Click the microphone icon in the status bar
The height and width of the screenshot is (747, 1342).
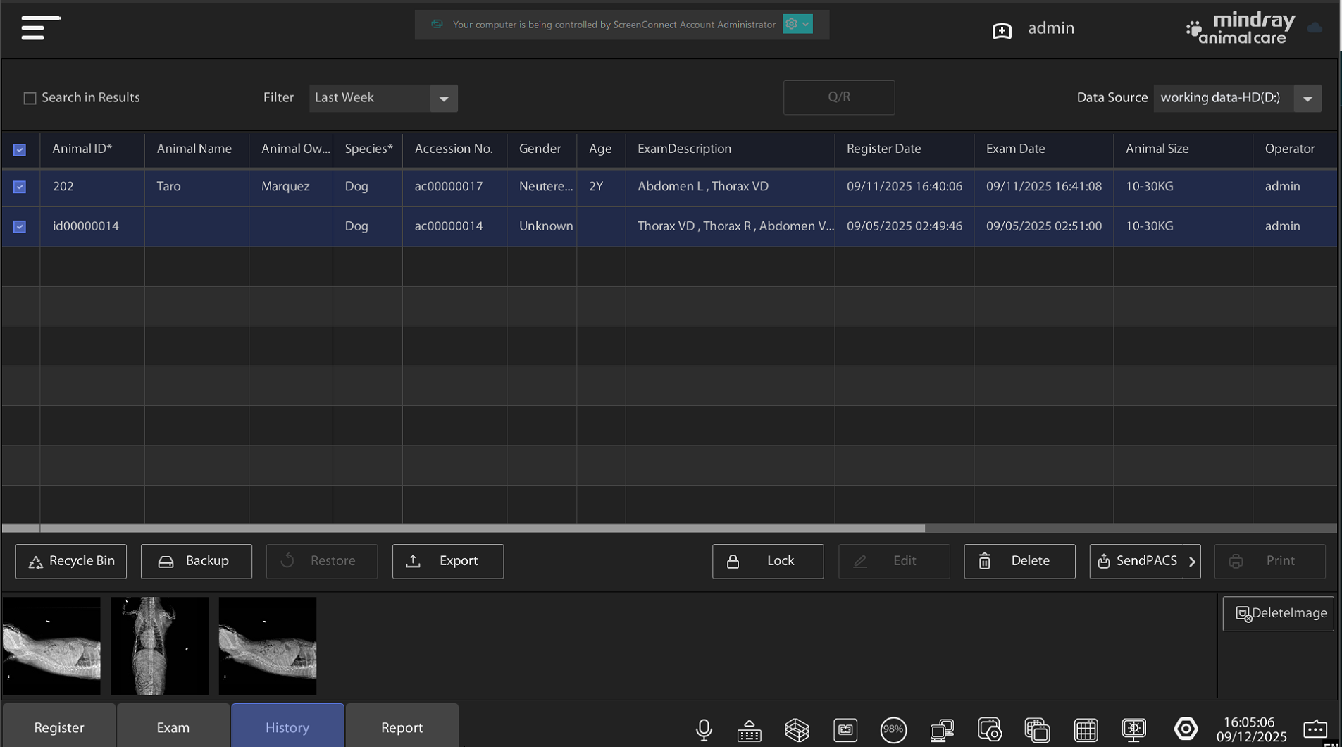[704, 729]
